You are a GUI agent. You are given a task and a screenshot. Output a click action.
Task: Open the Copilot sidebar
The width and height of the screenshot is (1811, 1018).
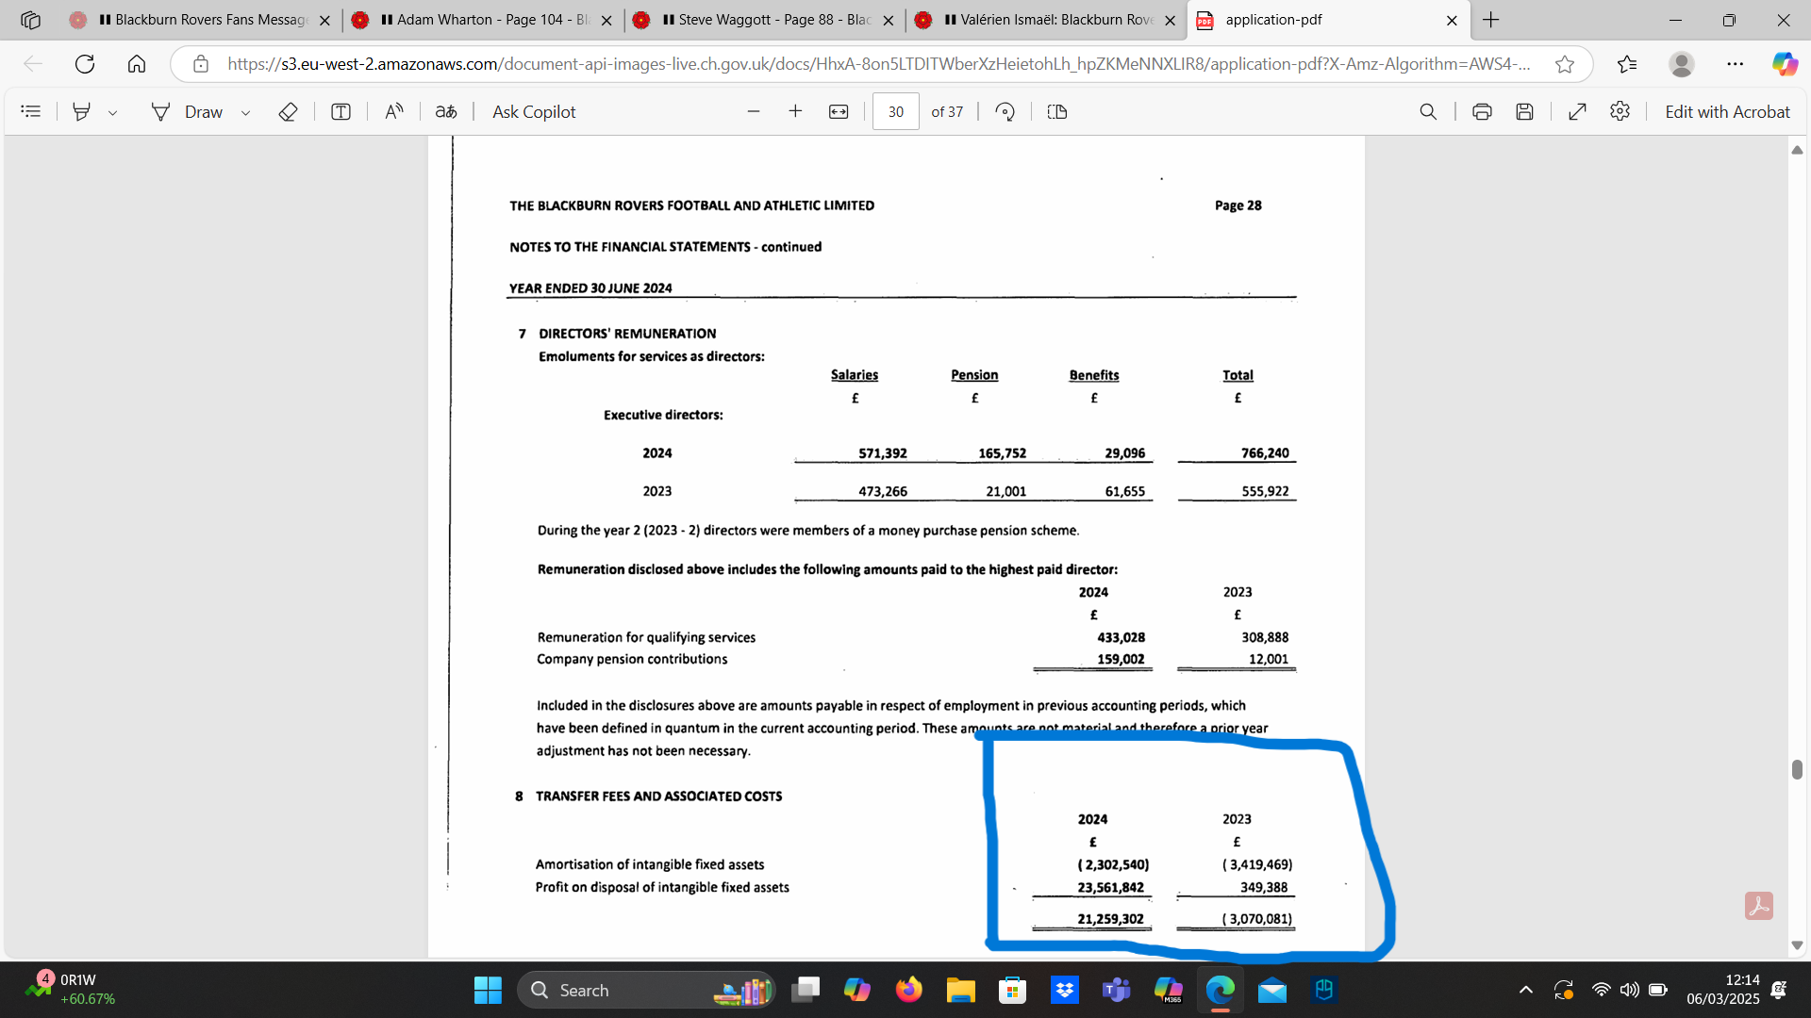(1785, 64)
